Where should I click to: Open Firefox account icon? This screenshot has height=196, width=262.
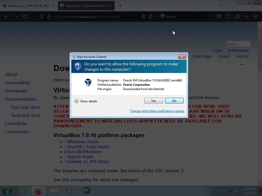228,17
